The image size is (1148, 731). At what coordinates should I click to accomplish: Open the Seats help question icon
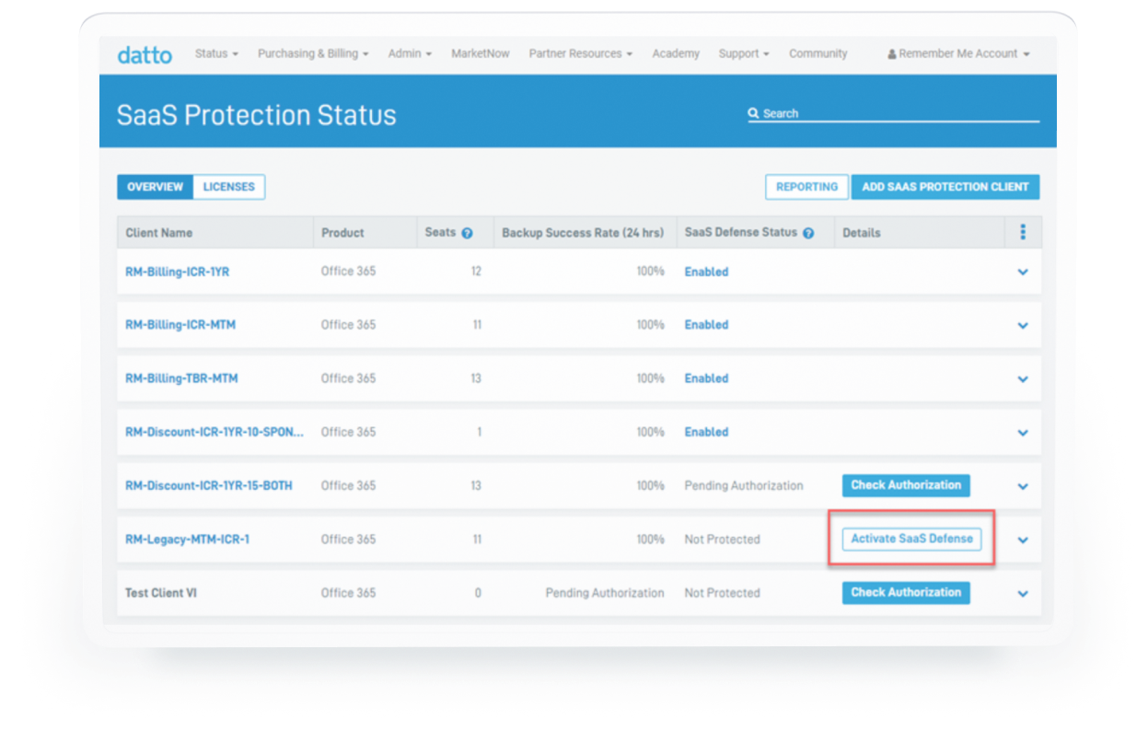click(467, 234)
